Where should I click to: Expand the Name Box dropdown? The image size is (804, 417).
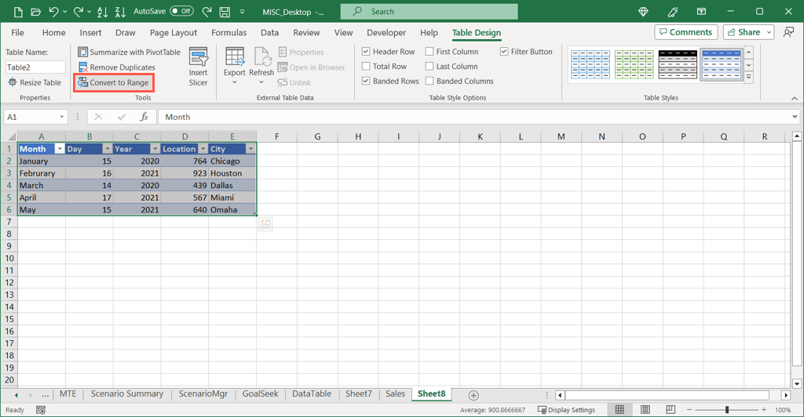point(62,117)
